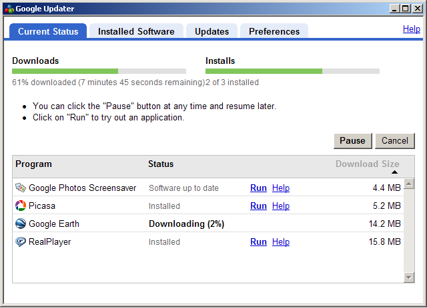Image resolution: width=427 pixels, height=308 pixels.
Task: Open the Installed Software tab
Action: click(x=136, y=31)
